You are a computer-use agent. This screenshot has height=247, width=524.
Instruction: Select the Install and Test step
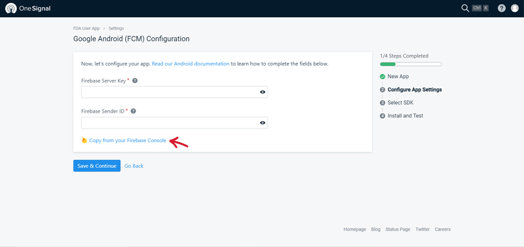coord(405,116)
